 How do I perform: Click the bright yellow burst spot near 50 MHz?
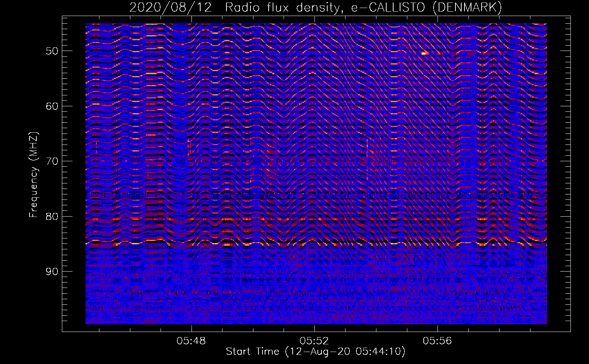(424, 53)
